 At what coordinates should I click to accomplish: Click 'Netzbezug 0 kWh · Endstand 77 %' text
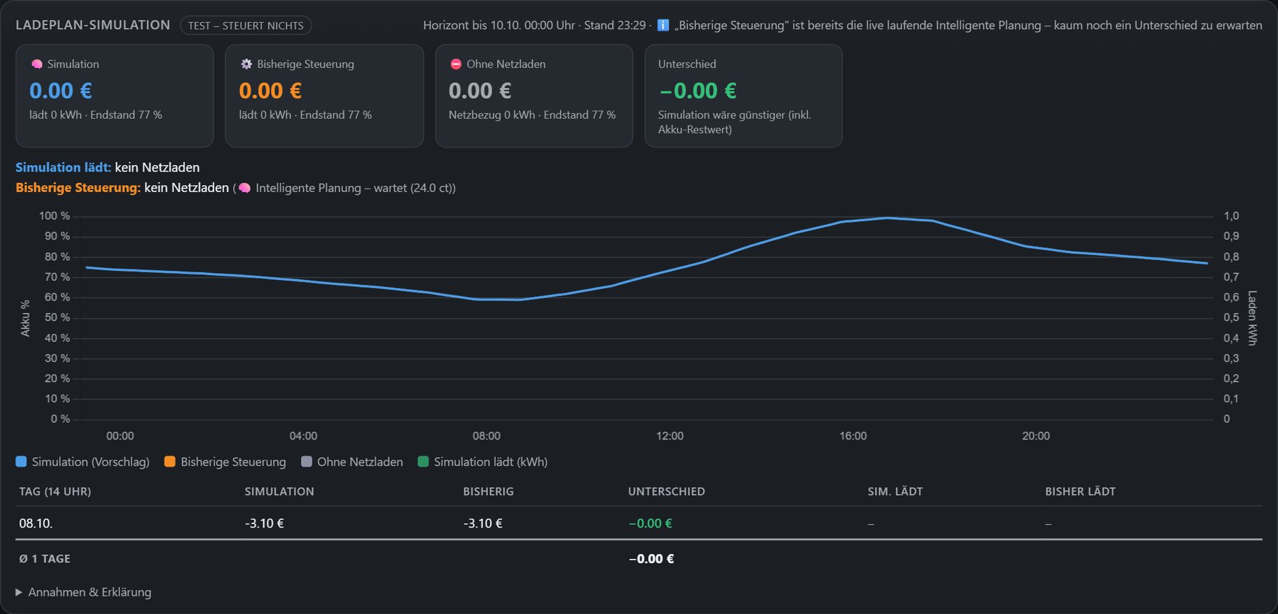point(532,115)
